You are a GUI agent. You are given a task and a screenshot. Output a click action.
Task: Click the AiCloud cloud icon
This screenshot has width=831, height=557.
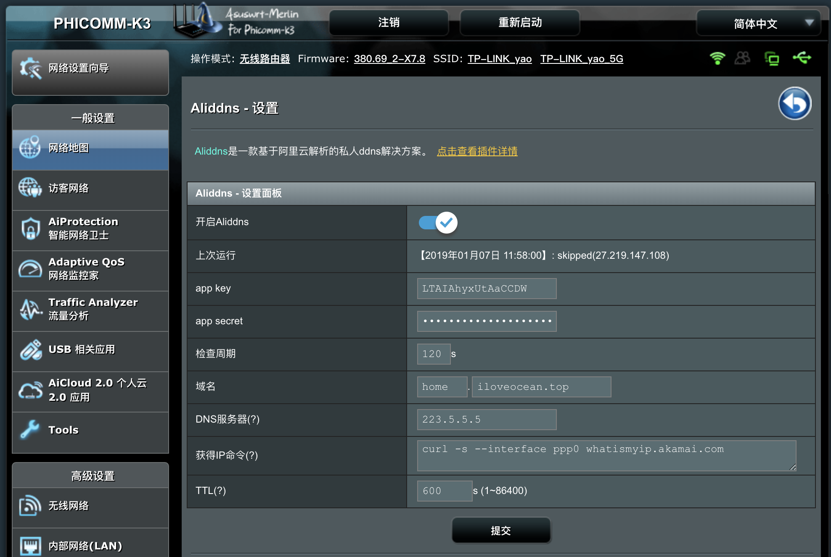[30, 390]
